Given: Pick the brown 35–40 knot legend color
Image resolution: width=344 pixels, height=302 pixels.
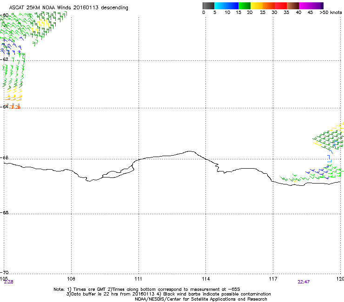Looking at the screenshot, I should pos(293,6).
